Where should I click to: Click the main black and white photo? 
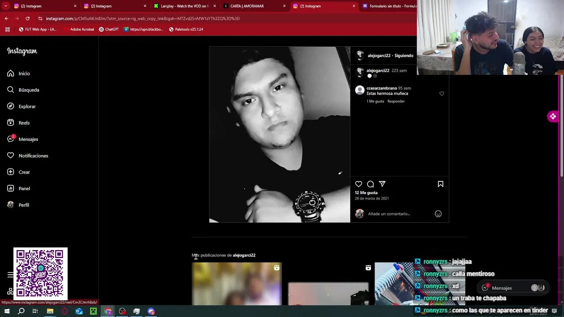coord(280,135)
